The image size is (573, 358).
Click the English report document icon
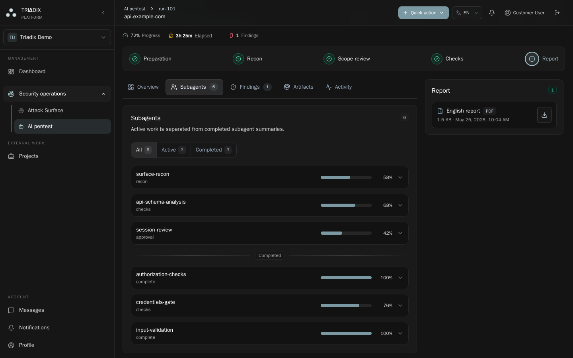[440, 111]
